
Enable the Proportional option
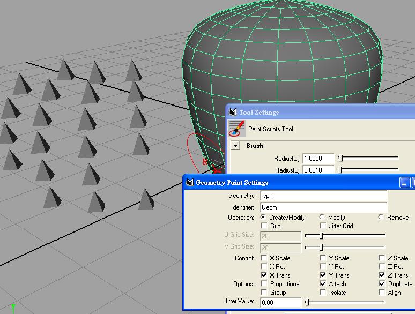coord(264,283)
